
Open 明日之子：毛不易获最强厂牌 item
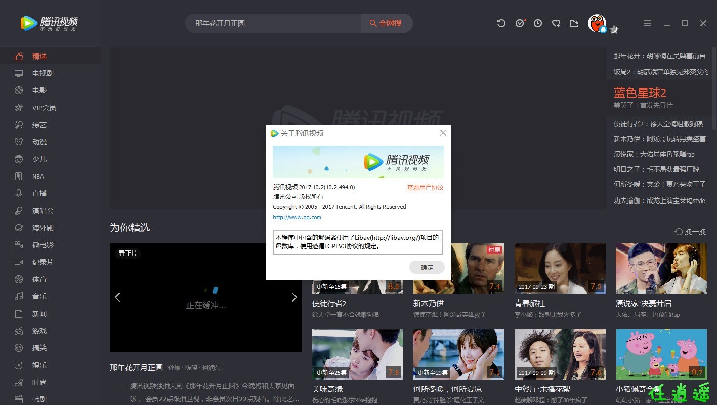(656, 169)
